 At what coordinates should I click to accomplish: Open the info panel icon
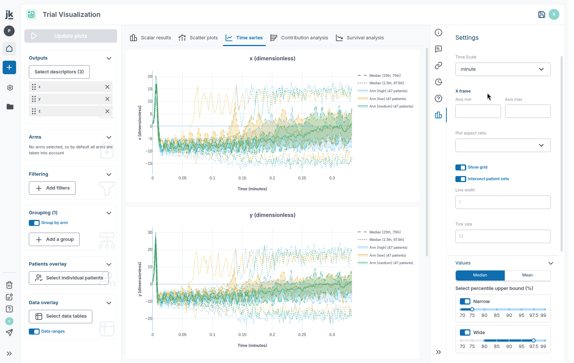pos(439,33)
